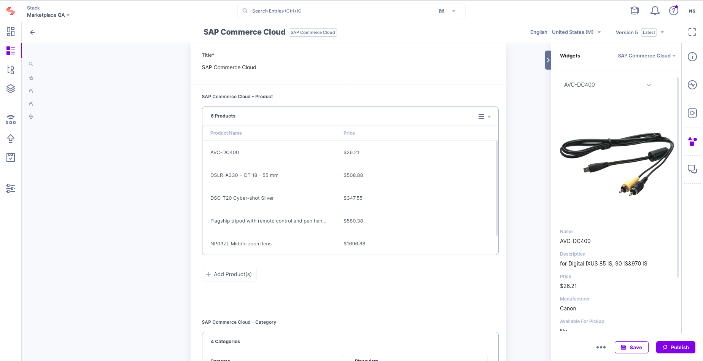This screenshot has width=703, height=361.
Task: Open the SAP Commerce Cloud widget selector
Action: pyautogui.click(x=647, y=56)
